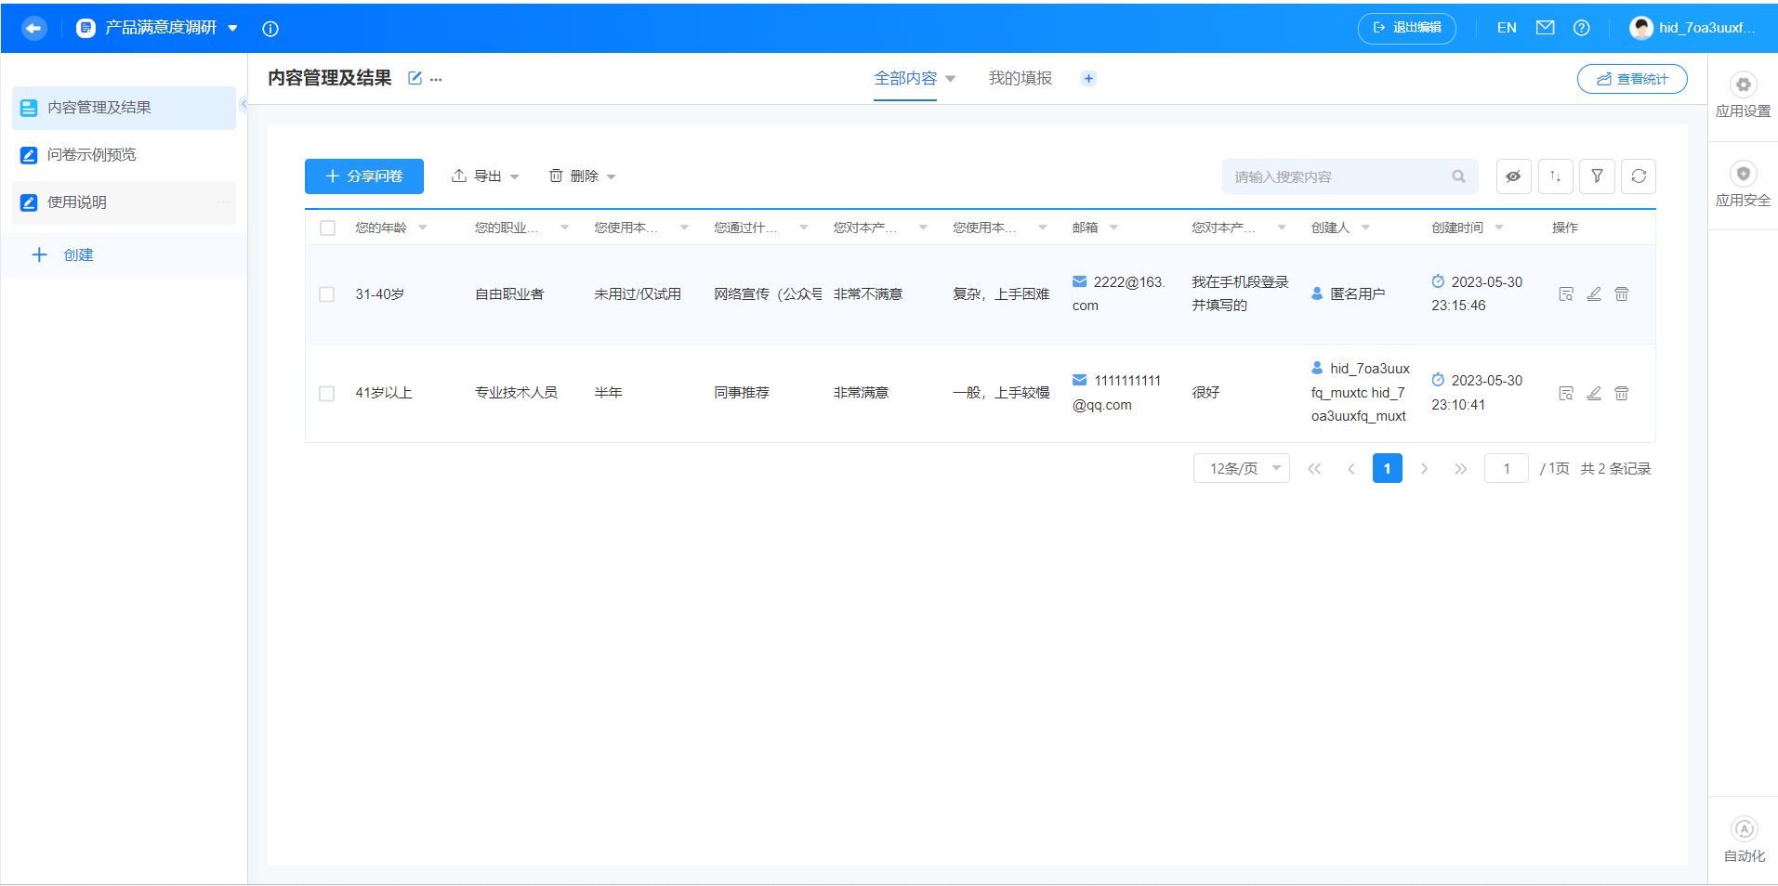Switch to the 全部内容 tab
This screenshot has width=1778, height=886.
[x=905, y=79]
